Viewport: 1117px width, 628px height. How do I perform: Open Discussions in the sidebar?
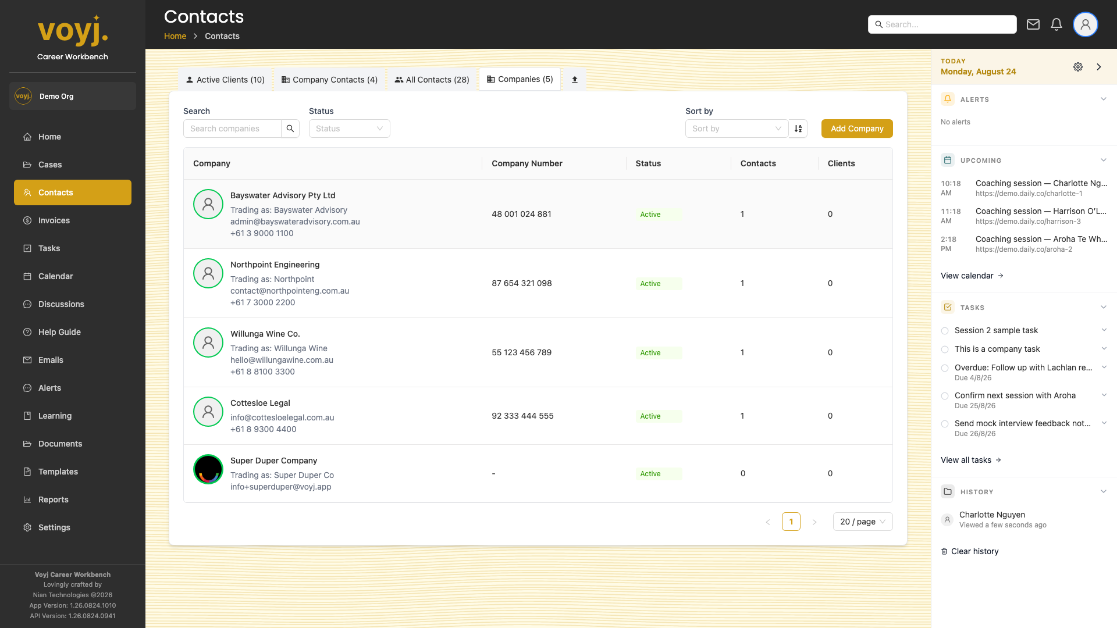(73, 304)
